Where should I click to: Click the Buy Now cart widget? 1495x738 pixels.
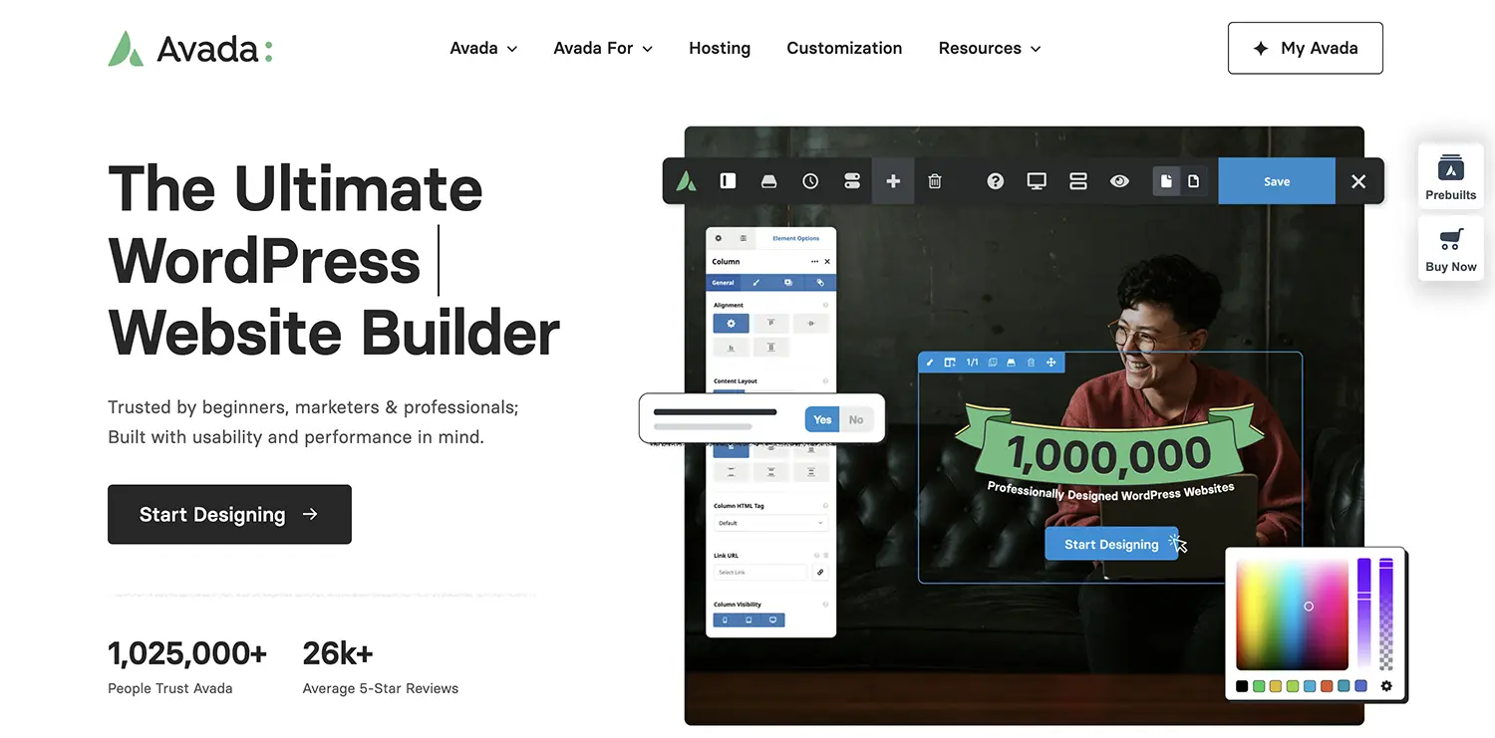coord(1450,249)
